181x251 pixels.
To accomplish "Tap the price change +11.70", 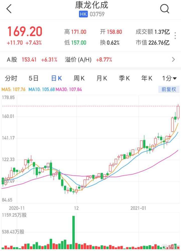I will 15,43.
